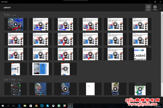Click the "Last 7 days" section heading
The width and height of the screenshot is (163, 108).
coord(10,79)
